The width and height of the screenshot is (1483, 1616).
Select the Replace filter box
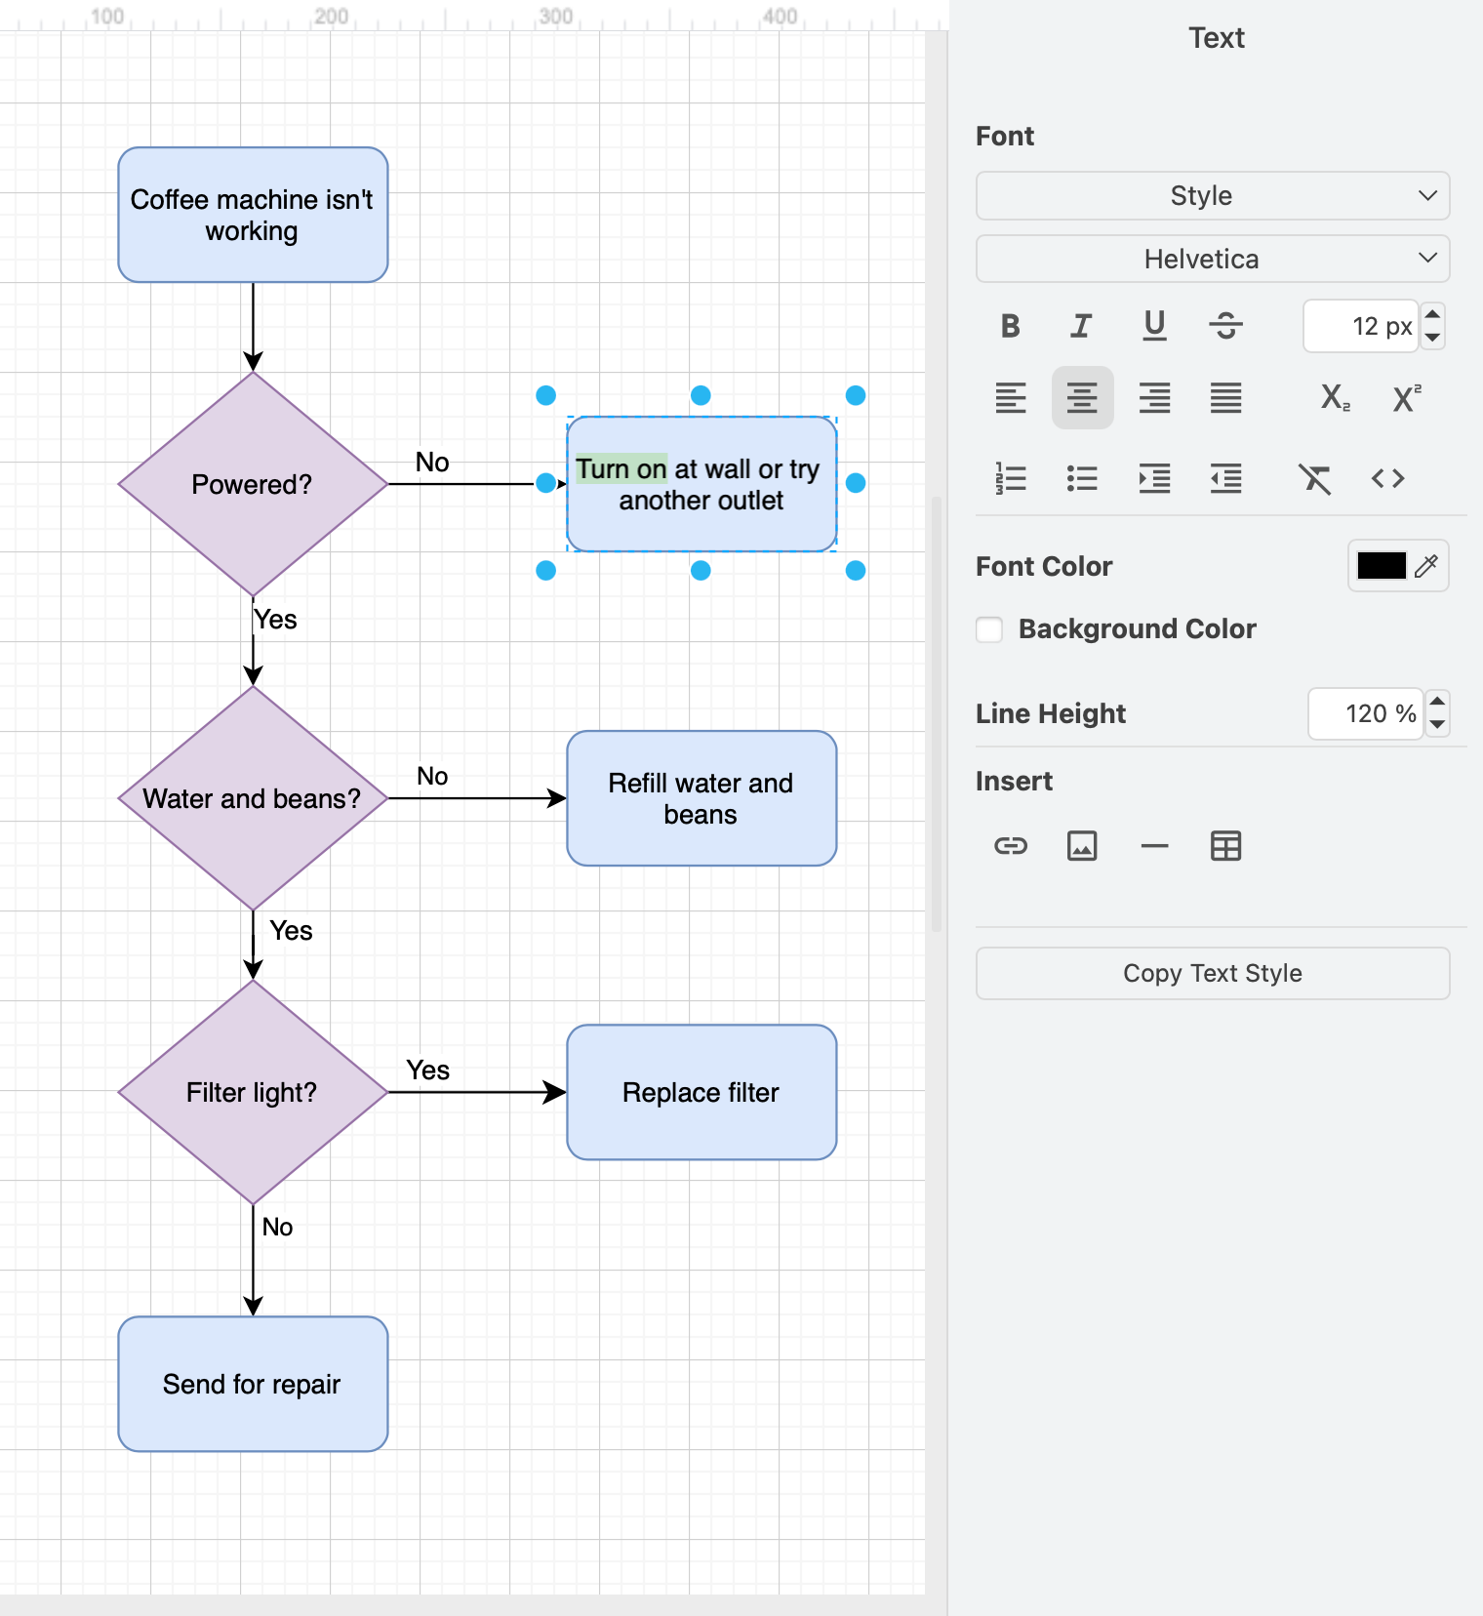pos(701,1092)
